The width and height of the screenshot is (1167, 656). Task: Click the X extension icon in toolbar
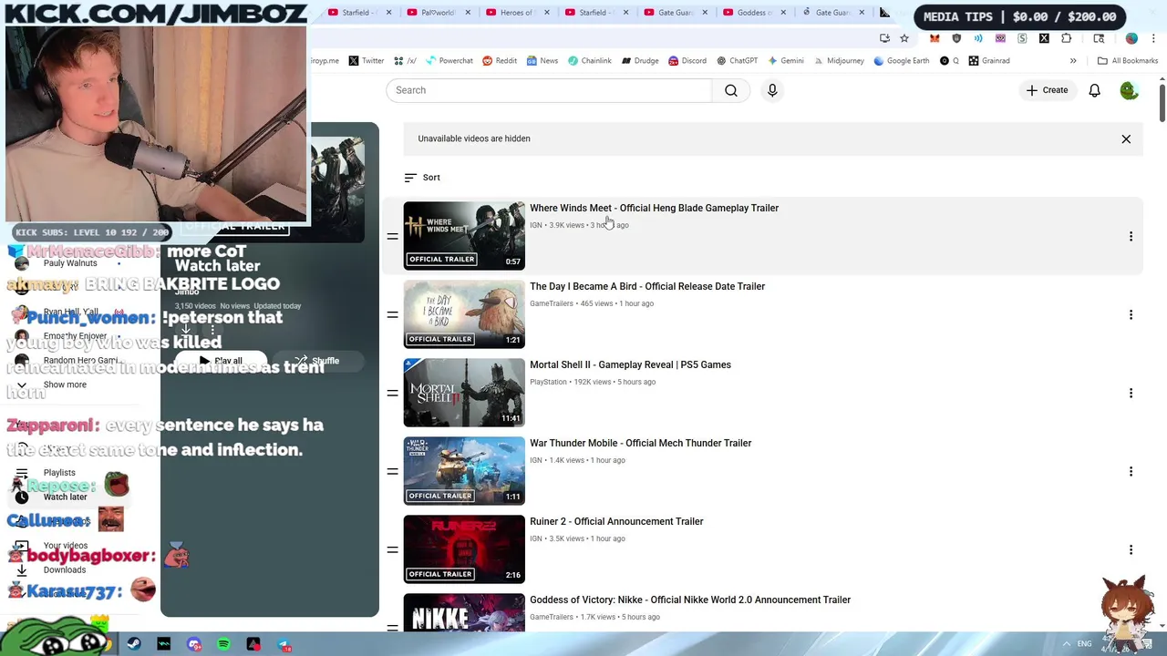1044,38
